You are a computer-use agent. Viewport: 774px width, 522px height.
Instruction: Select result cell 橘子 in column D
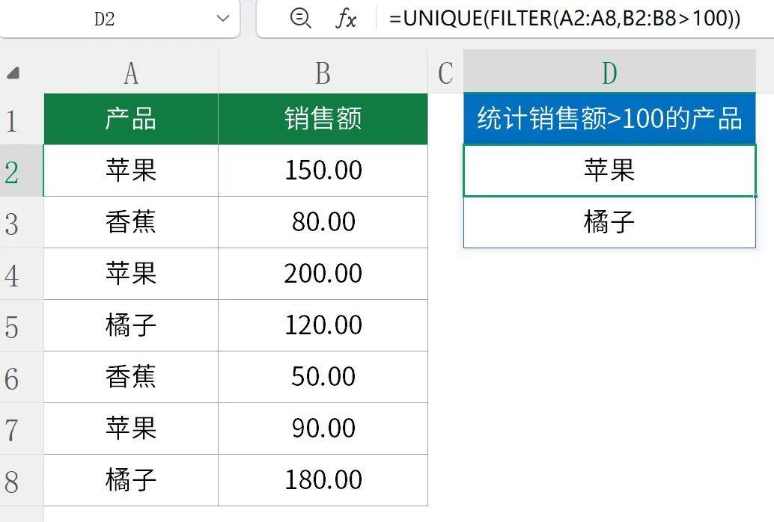point(609,222)
